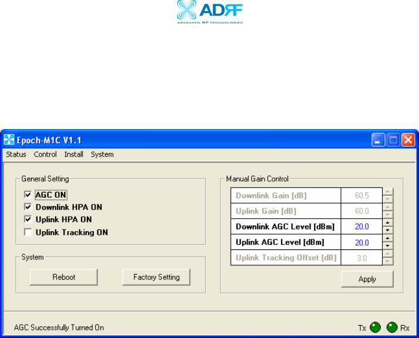Click the 'Epoch-M1C V1.1' title text
The image size is (419, 338).
49,140
